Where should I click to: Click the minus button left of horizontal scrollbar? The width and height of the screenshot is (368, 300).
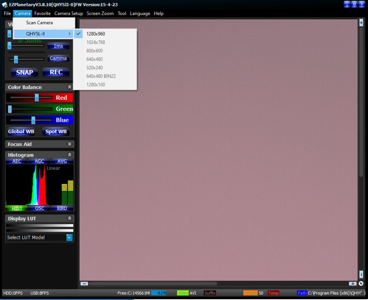(x=84, y=284)
